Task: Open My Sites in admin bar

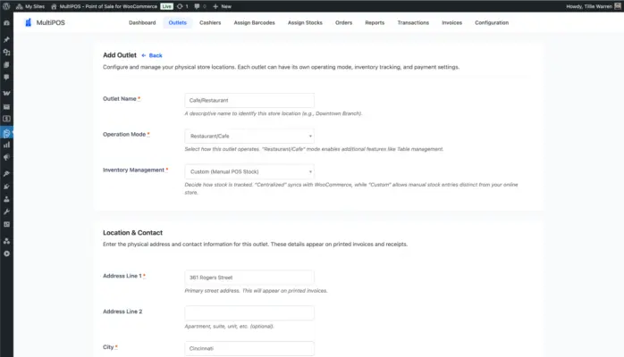Action: 30,6
